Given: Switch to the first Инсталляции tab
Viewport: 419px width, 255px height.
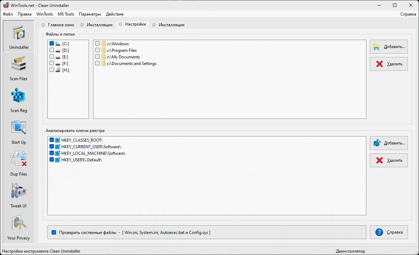Looking at the screenshot, I should coord(97,25).
